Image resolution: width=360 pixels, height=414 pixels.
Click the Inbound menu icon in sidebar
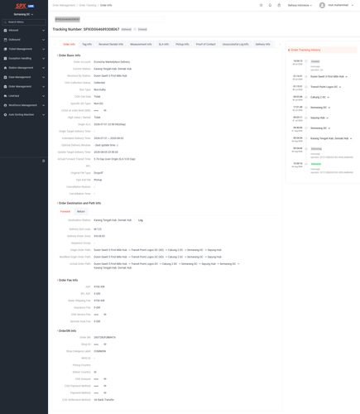5,31
